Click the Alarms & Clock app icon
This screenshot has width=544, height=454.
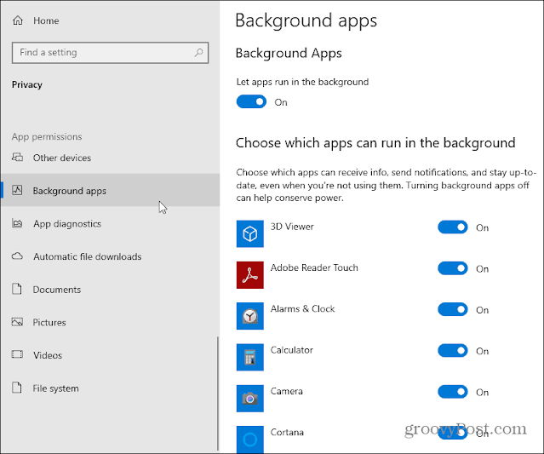(249, 316)
